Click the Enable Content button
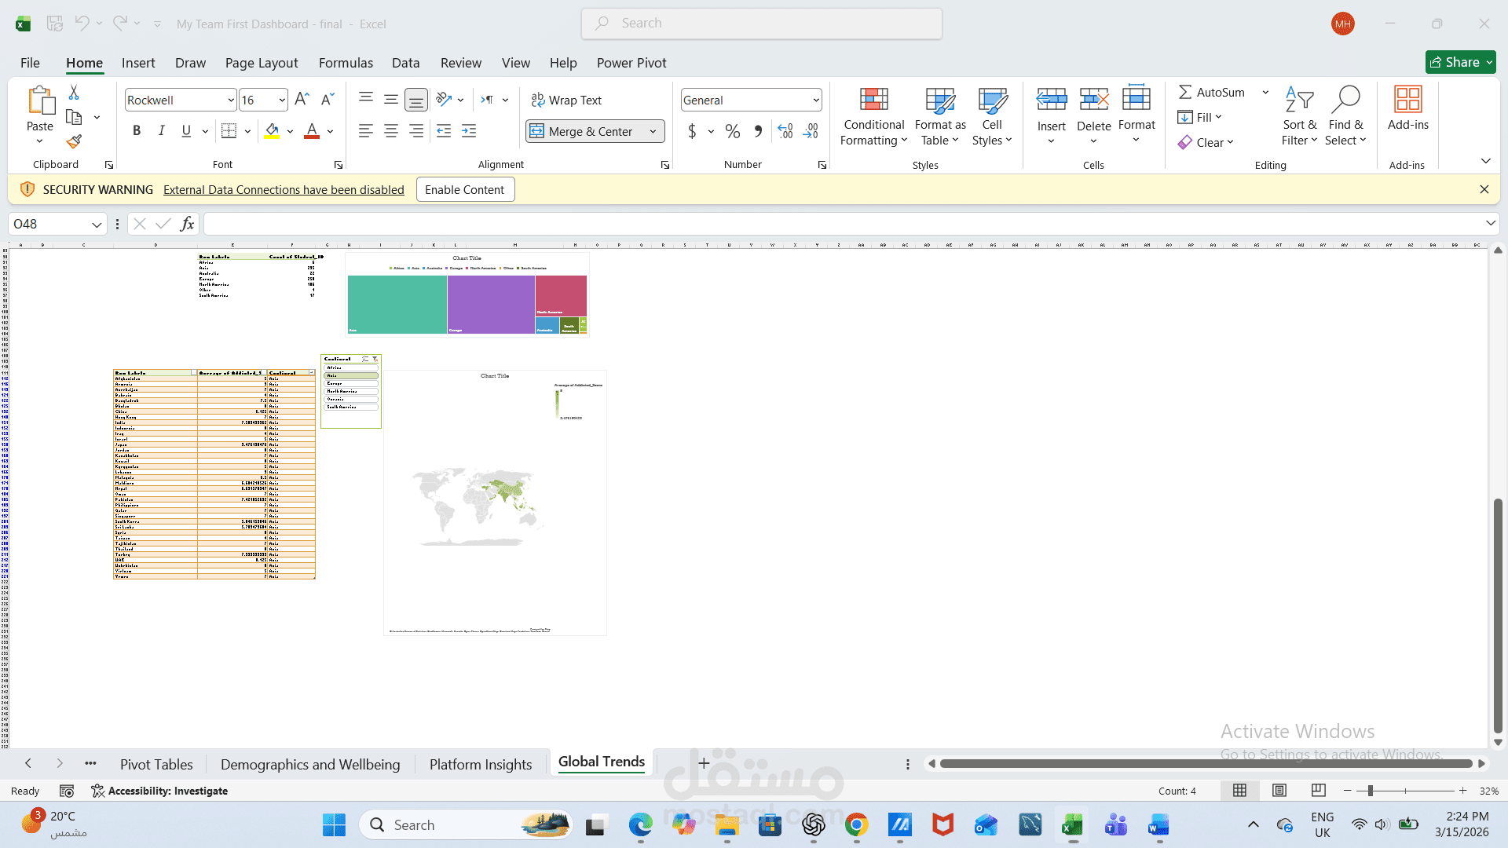 464,189
